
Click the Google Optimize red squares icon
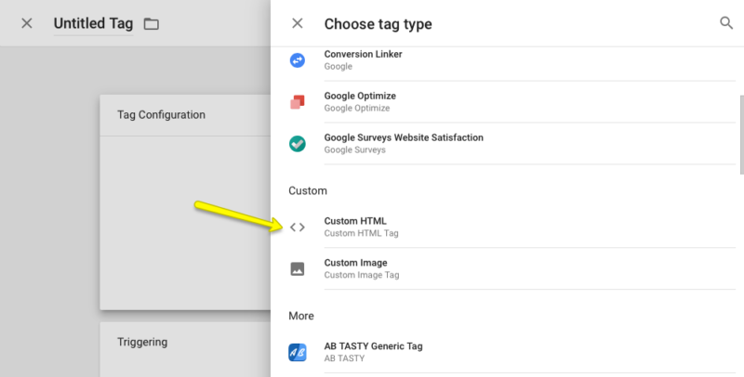coord(298,102)
